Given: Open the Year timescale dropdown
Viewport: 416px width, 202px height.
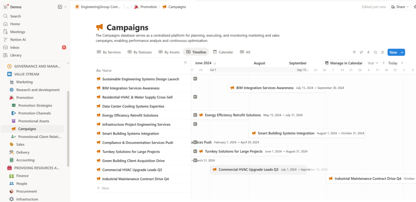Looking at the screenshot, I should tap(373, 63).
